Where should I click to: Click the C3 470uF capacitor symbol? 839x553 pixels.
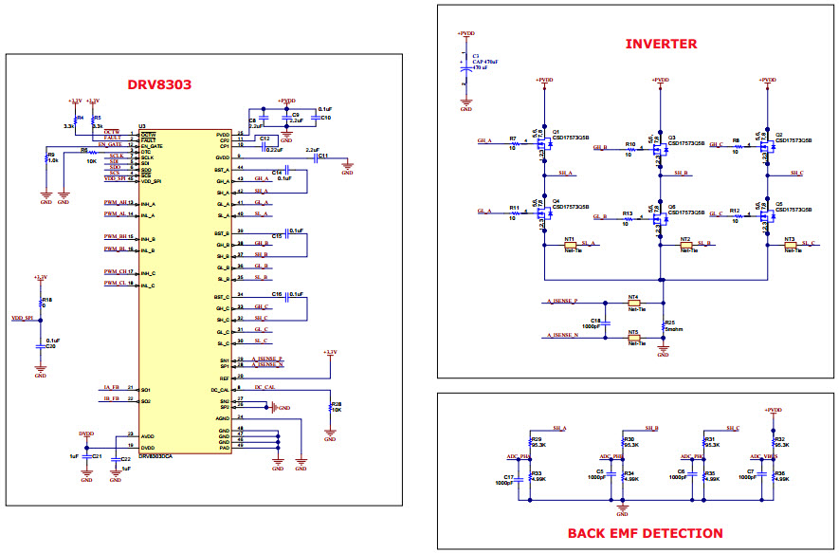(x=465, y=68)
